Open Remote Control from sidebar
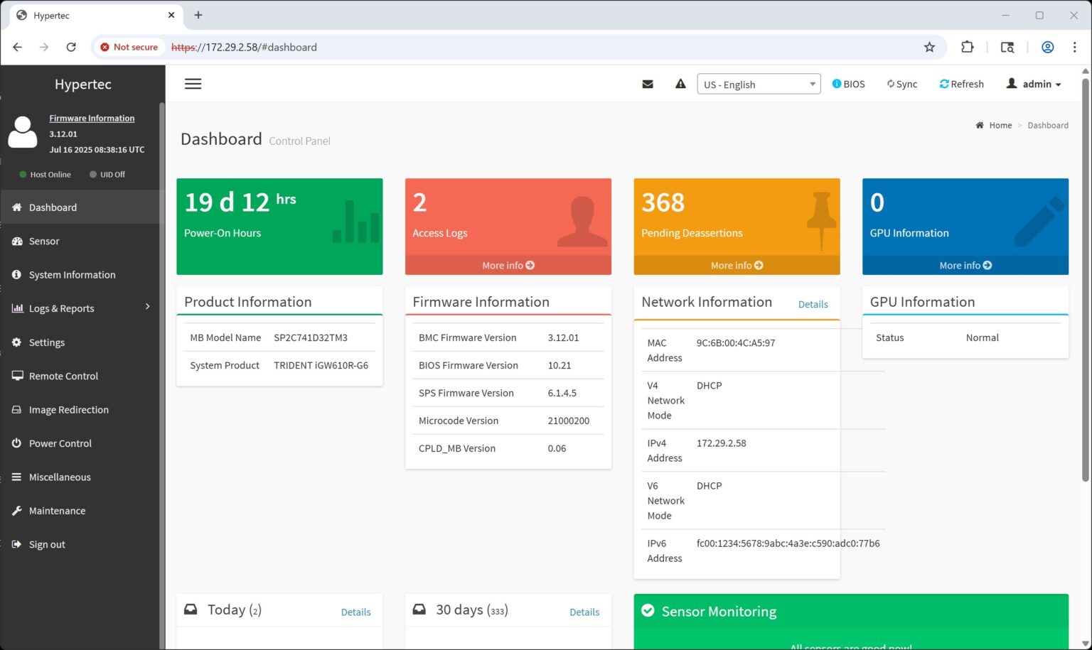The height and width of the screenshot is (650, 1092). pos(63,376)
